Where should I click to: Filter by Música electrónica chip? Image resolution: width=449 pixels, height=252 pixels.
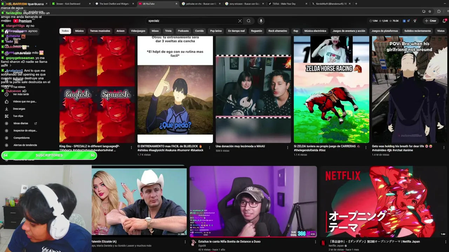315,31
